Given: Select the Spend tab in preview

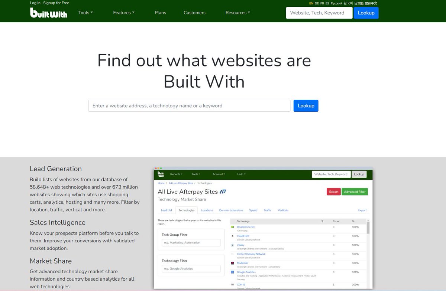Looking at the screenshot, I should click(253, 210).
